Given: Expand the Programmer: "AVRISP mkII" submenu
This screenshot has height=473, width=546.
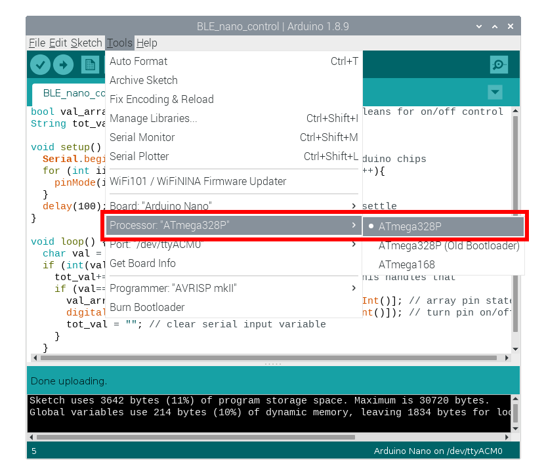Looking at the screenshot, I should (x=234, y=288).
